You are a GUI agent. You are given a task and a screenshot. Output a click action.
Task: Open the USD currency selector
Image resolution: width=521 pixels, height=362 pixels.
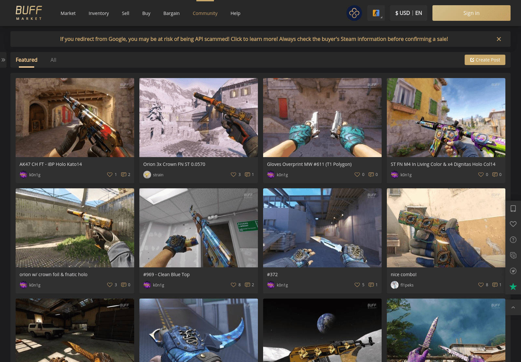coord(402,13)
